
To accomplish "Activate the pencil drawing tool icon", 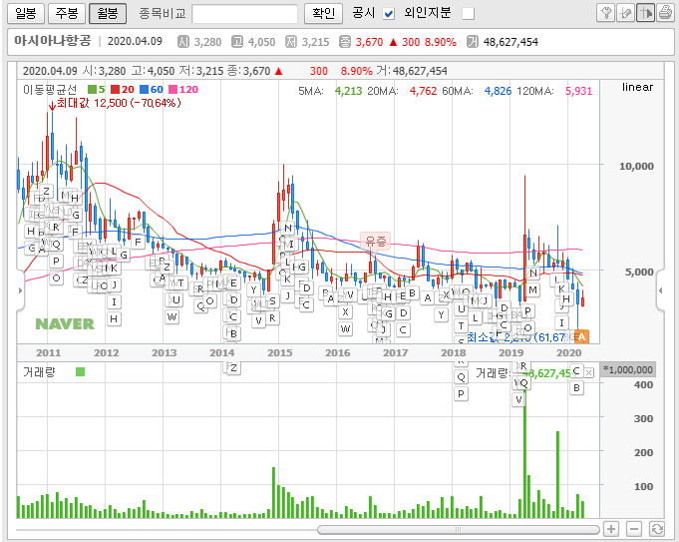I will [x=625, y=13].
